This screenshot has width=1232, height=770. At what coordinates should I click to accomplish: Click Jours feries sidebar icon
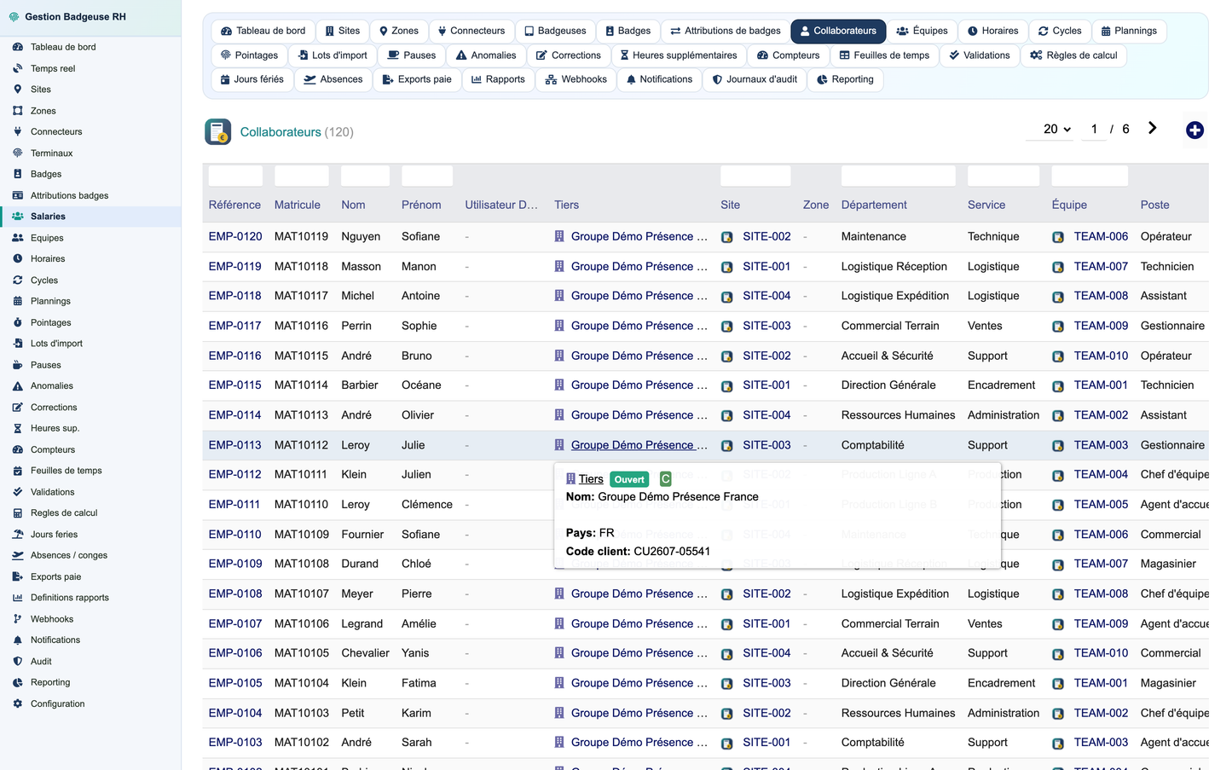point(17,534)
